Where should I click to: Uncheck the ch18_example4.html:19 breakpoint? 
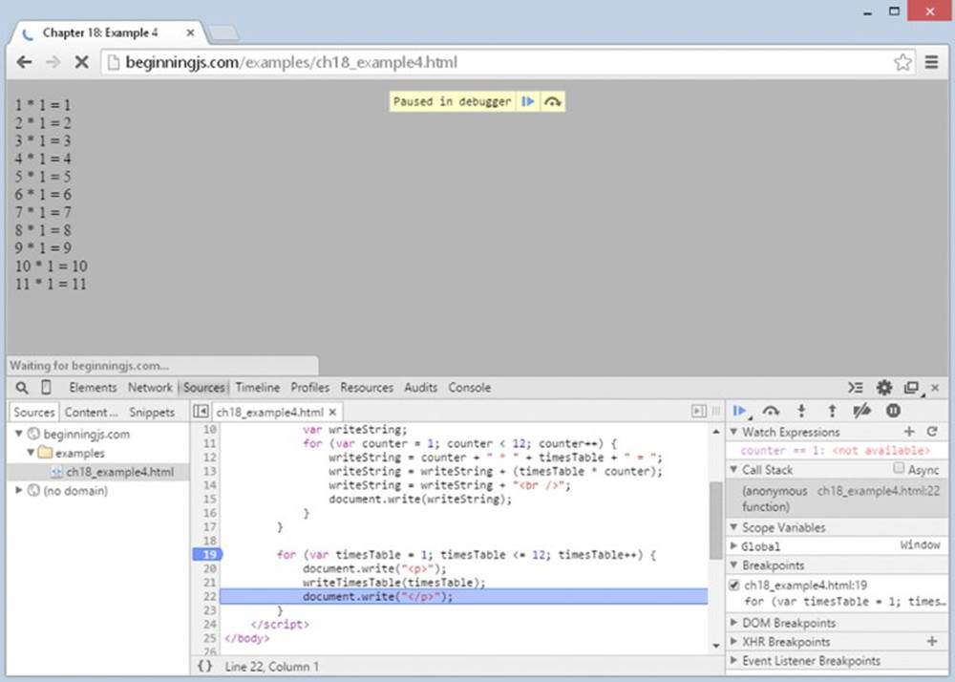pyautogui.click(x=733, y=586)
